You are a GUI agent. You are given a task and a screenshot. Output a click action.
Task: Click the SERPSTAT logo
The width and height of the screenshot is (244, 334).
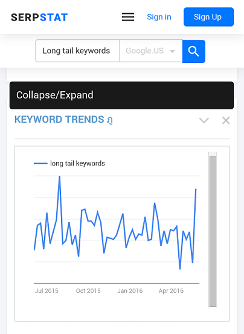click(39, 18)
